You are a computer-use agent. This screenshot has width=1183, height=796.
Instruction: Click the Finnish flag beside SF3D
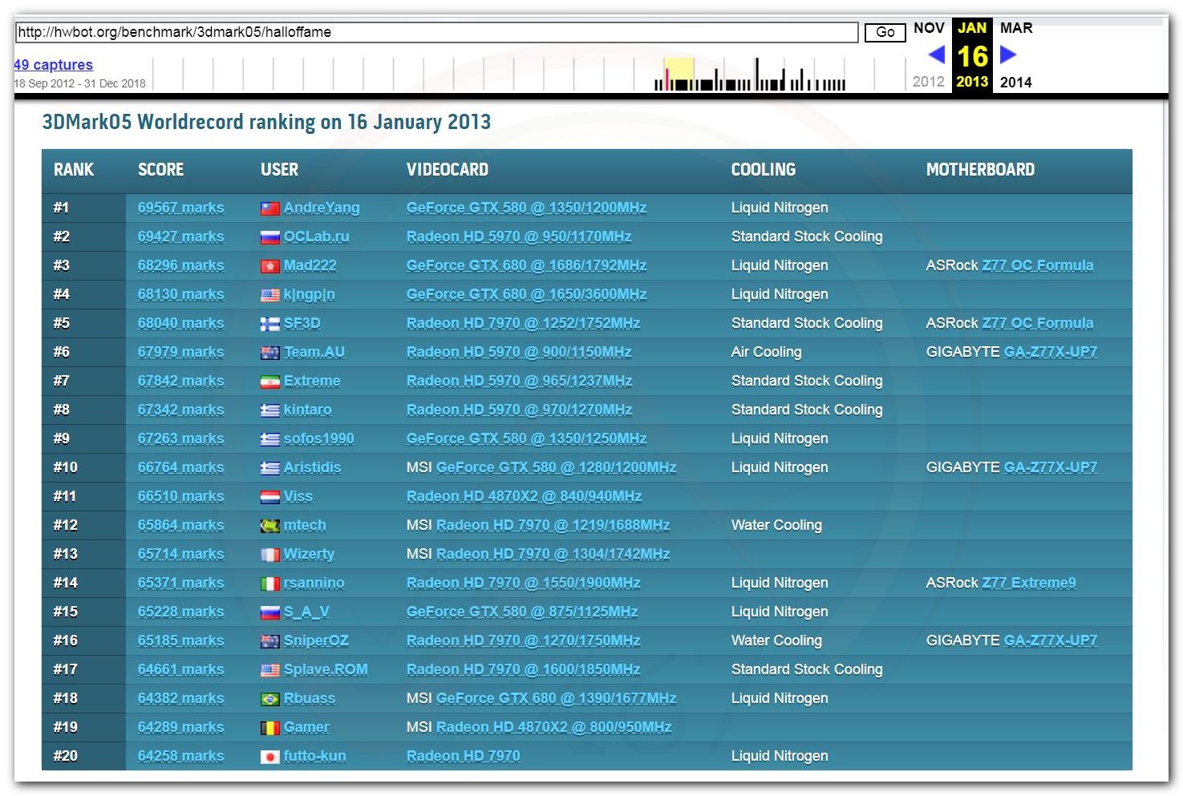tap(270, 324)
